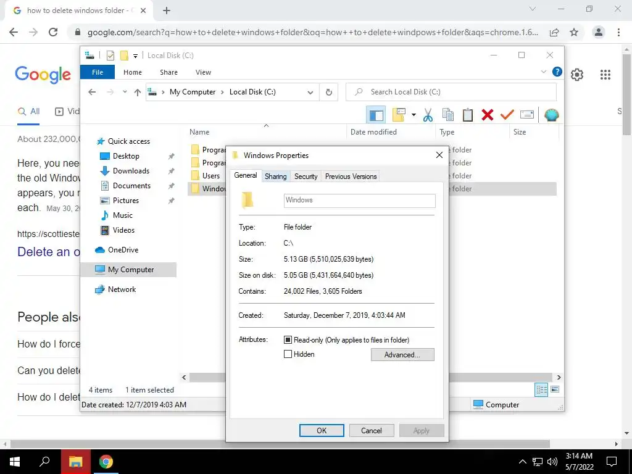Open the Google apps grid icon
632x474 pixels.
pos(605,75)
